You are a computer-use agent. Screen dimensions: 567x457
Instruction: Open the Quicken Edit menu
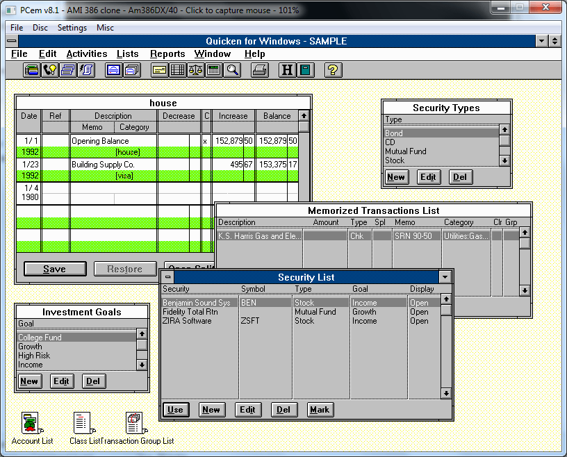coord(48,54)
